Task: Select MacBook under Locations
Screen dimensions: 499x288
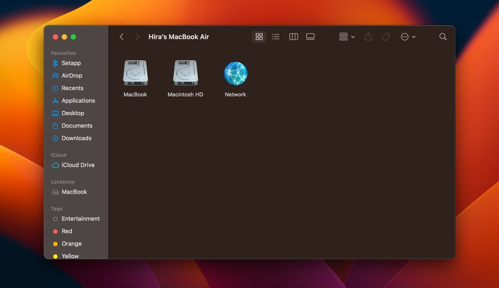Action: (74, 192)
